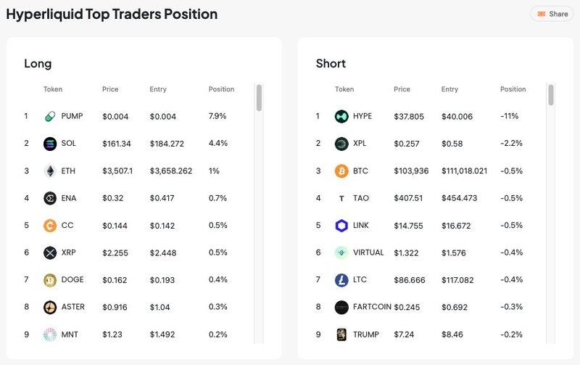
Task: Click the VIRTUAL token icon
Action: 341,253
